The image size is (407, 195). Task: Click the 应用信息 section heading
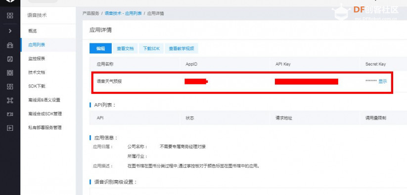[x=106, y=138]
